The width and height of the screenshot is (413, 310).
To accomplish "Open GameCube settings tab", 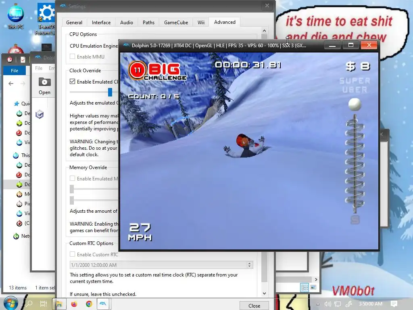I will [176, 23].
